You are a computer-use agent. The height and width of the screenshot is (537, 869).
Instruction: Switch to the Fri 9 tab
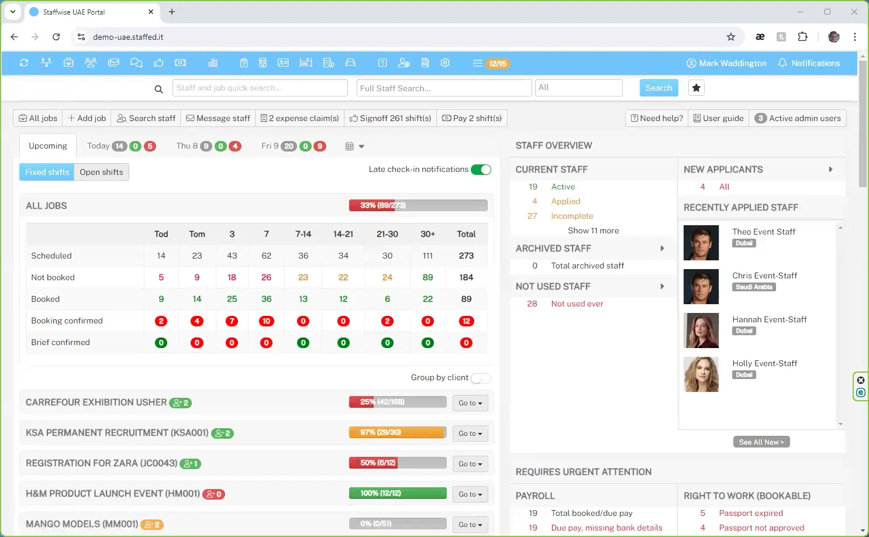pos(294,146)
